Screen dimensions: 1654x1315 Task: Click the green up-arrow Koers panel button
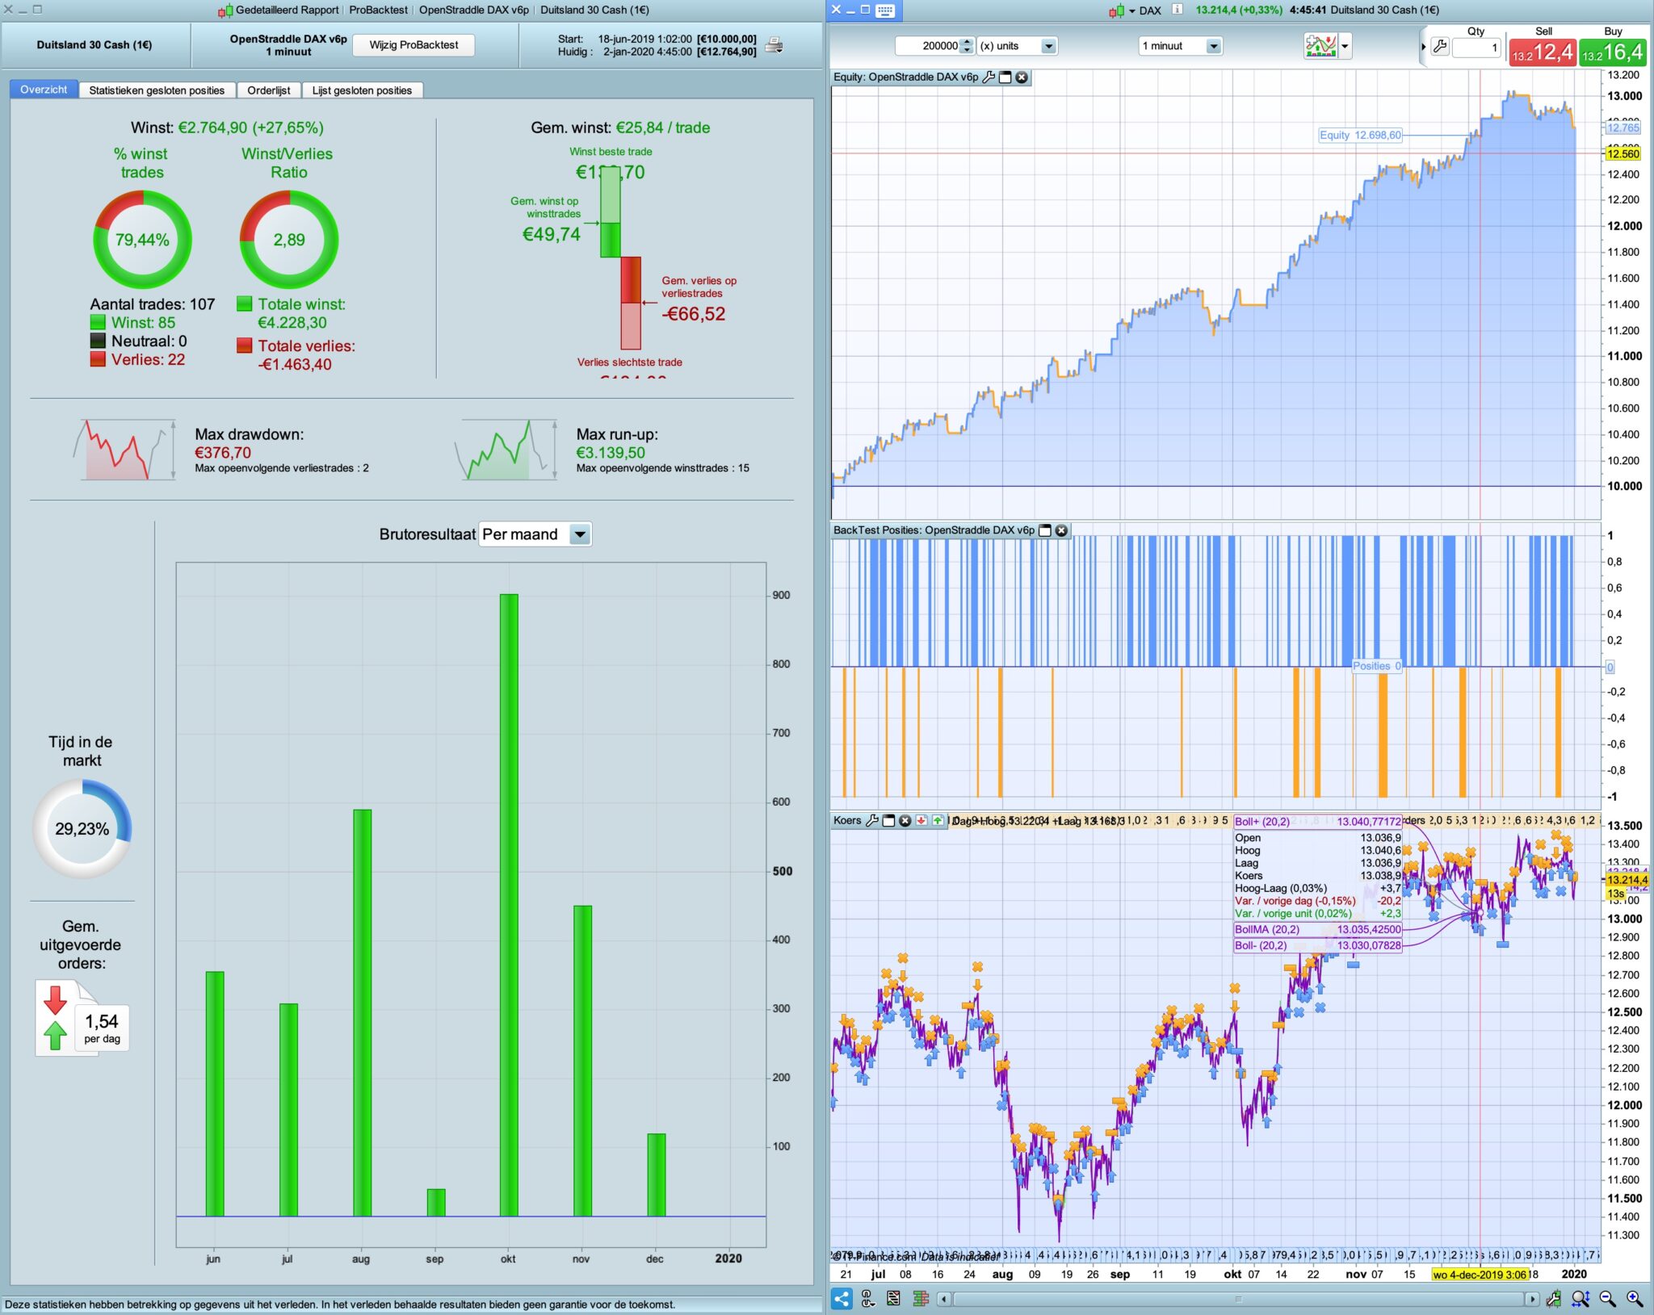[937, 821]
